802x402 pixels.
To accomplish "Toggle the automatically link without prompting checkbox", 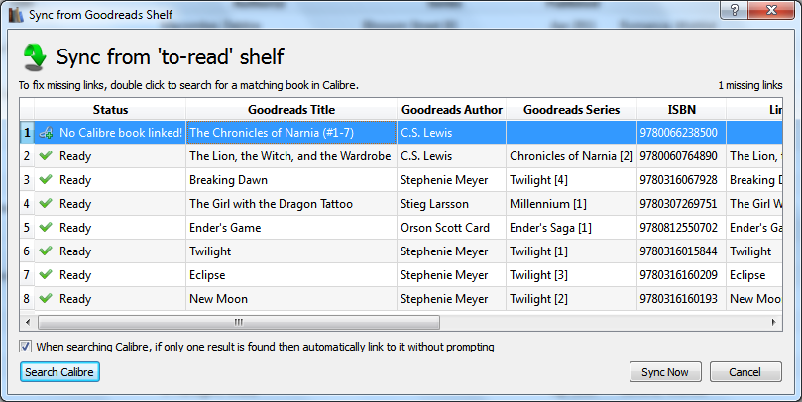I will (25, 347).
